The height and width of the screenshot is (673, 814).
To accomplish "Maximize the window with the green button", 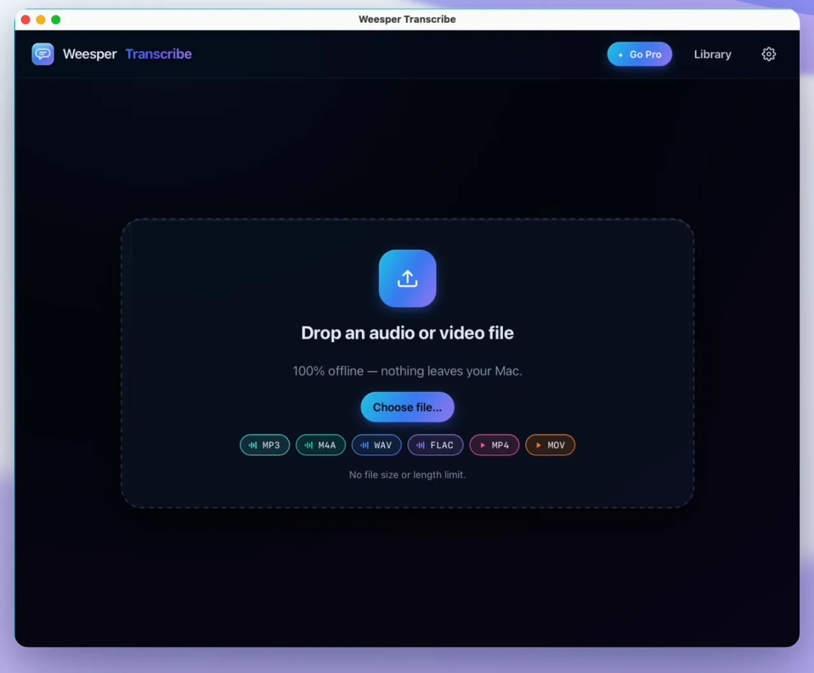I will pos(56,20).
